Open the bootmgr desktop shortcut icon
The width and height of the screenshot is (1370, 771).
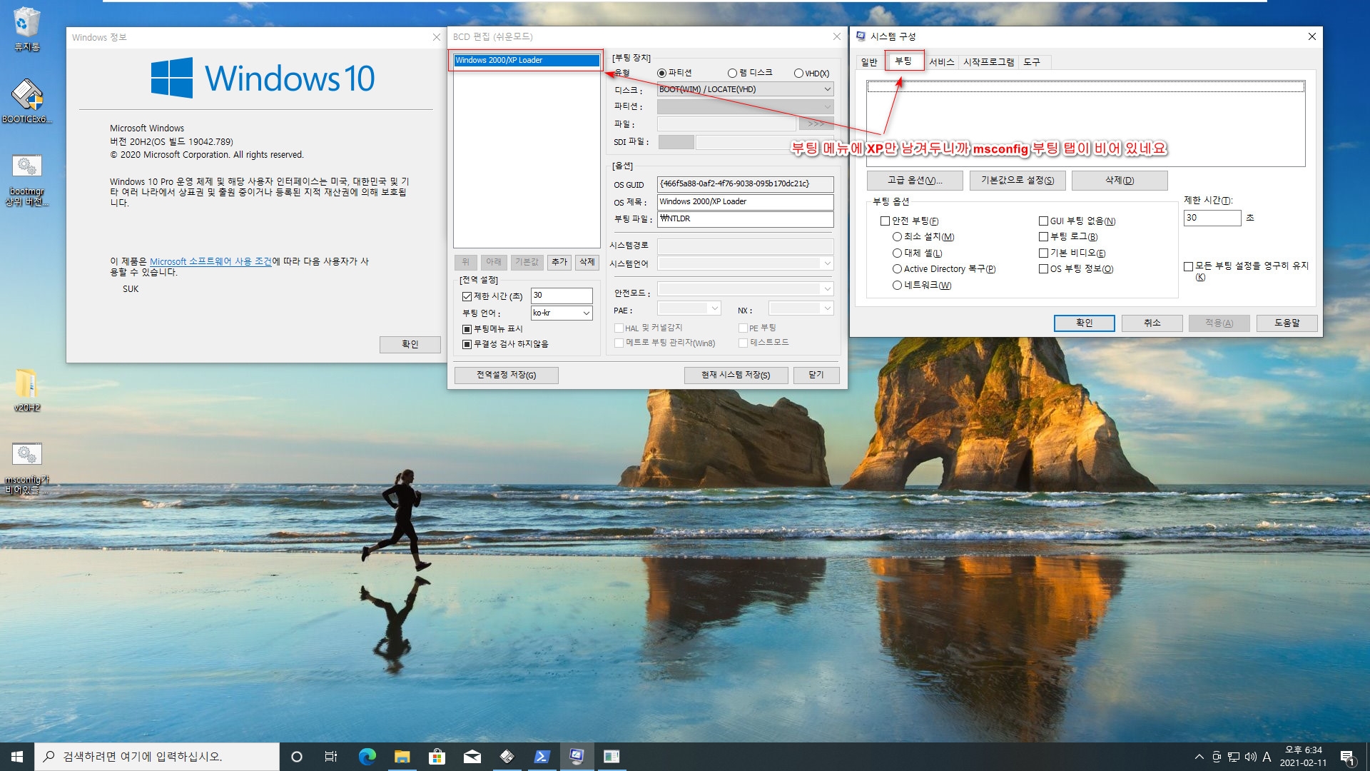click(26, 180)
